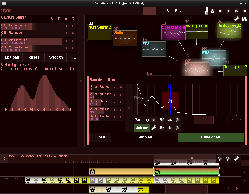Click the partially visible L button
The image size is (249, 194).
point(72,57)
